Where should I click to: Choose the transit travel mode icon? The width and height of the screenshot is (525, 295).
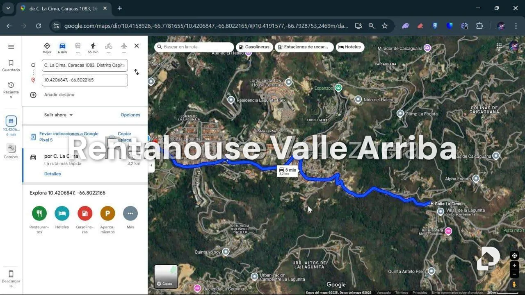78,46
